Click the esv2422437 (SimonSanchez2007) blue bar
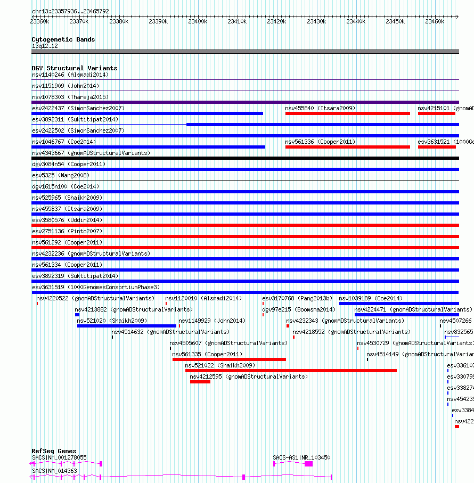474x483 pixels. [x=147, y=113]
